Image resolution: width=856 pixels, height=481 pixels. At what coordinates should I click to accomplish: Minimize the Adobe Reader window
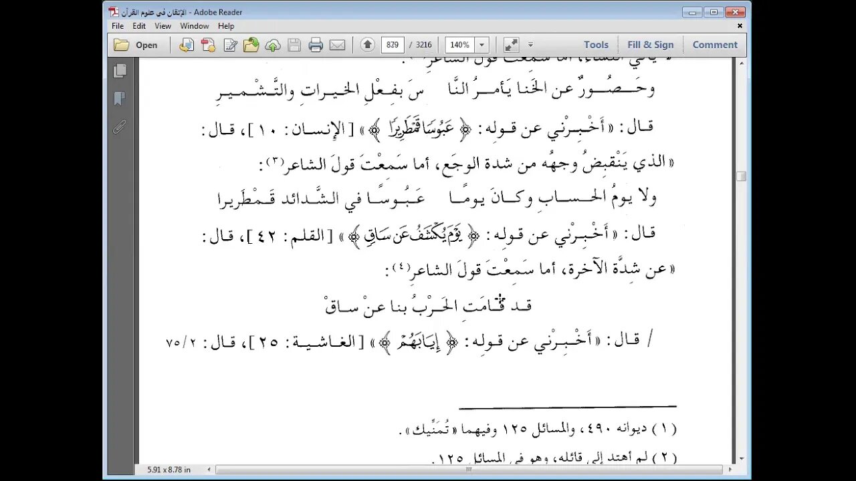tap(693, 12)
